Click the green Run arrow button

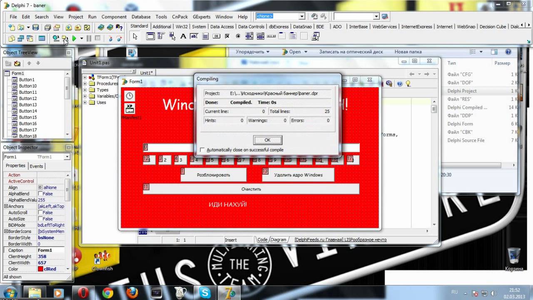click(x=74, y=38)
